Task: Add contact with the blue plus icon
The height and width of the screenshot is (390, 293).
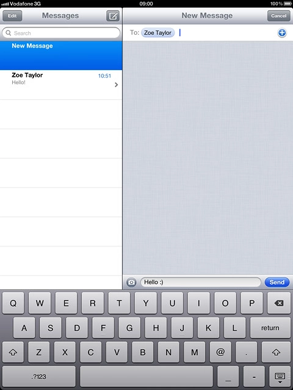Action: tap(282, 33)
